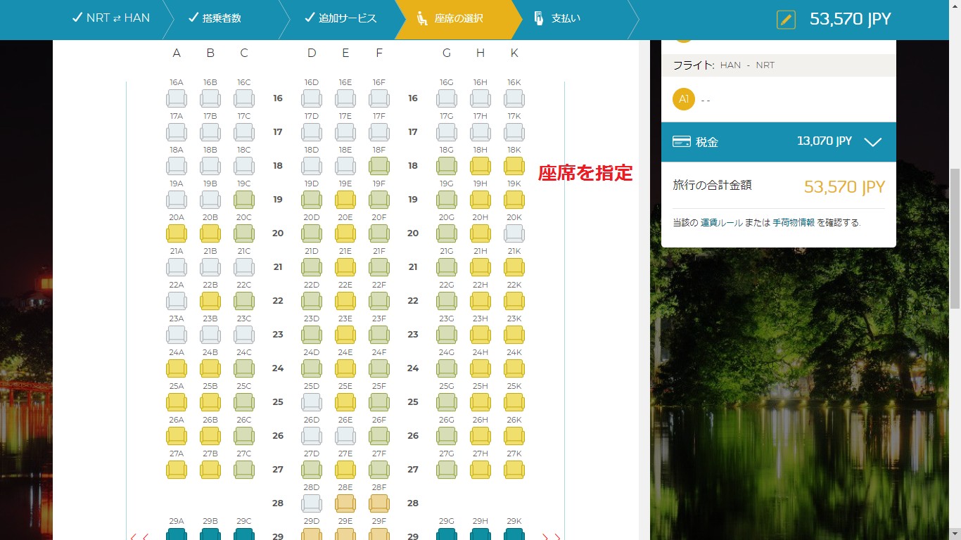This screenshot has width=961, height=540.
Task: Select yellow seat 24E
Action: (345, 368)
